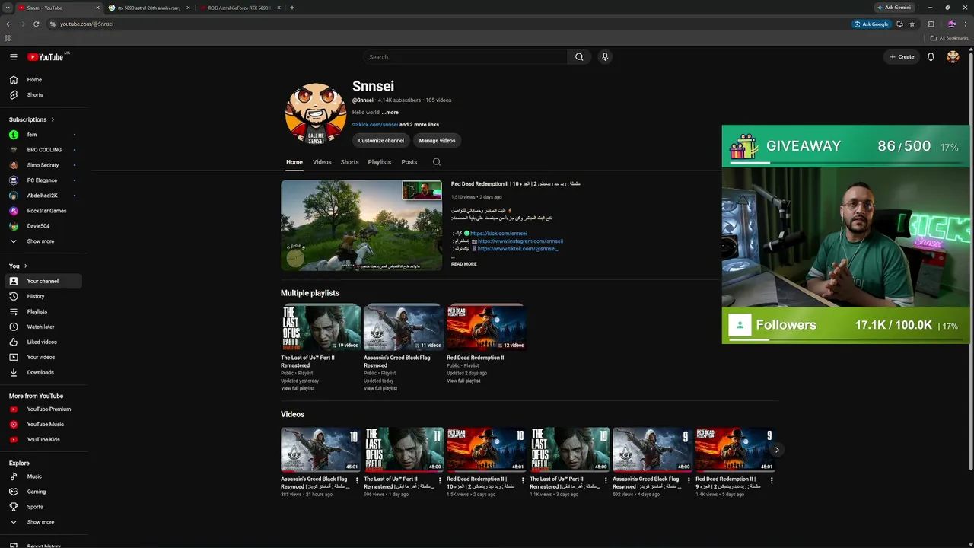This screenshot has height=548, width=974.
Task: Click the Customize channel button
Action: [381, 141]
